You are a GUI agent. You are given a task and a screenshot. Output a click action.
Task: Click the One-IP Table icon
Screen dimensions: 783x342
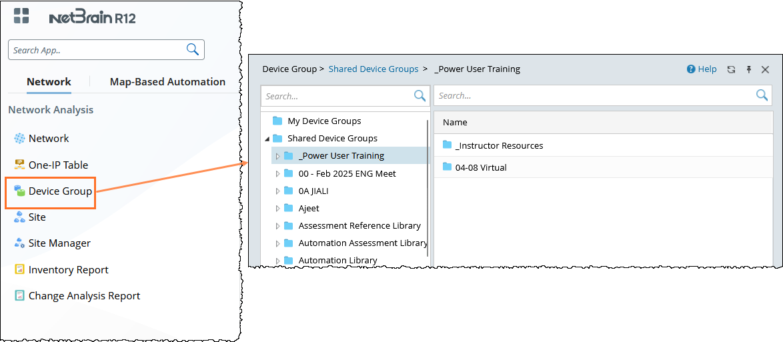tap(19, 164)
